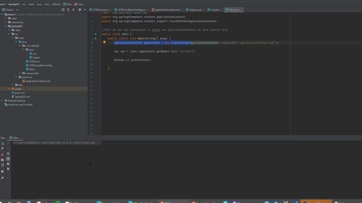362x203 pixels.
Task: Expand External Libraries node
Action: [2, 100]
